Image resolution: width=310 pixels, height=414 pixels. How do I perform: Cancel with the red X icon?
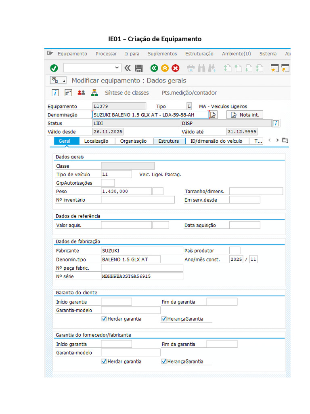click(175, 68)
